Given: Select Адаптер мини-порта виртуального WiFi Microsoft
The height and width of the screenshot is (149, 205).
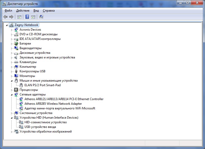Looking at the screenshot, I should [60, 108].
